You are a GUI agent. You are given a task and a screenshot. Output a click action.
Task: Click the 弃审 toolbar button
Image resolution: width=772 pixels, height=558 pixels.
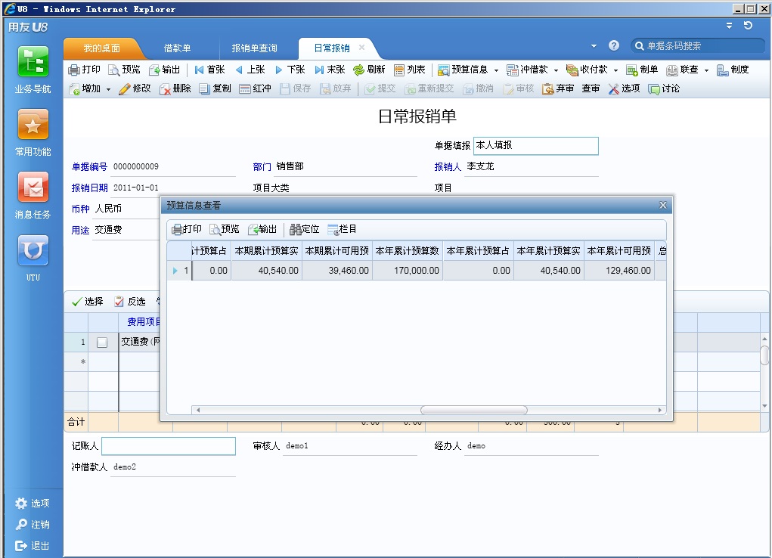pyautogui.click(x=558, y=88)
